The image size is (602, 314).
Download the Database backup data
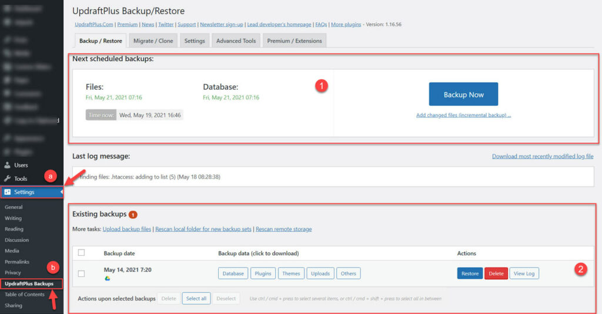click(233, 274)
